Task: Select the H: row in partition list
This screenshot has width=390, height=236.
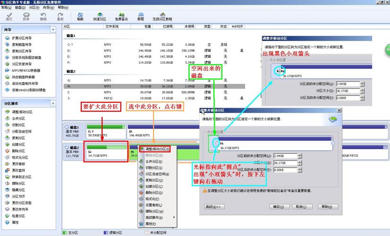Action: click(154, 86)
